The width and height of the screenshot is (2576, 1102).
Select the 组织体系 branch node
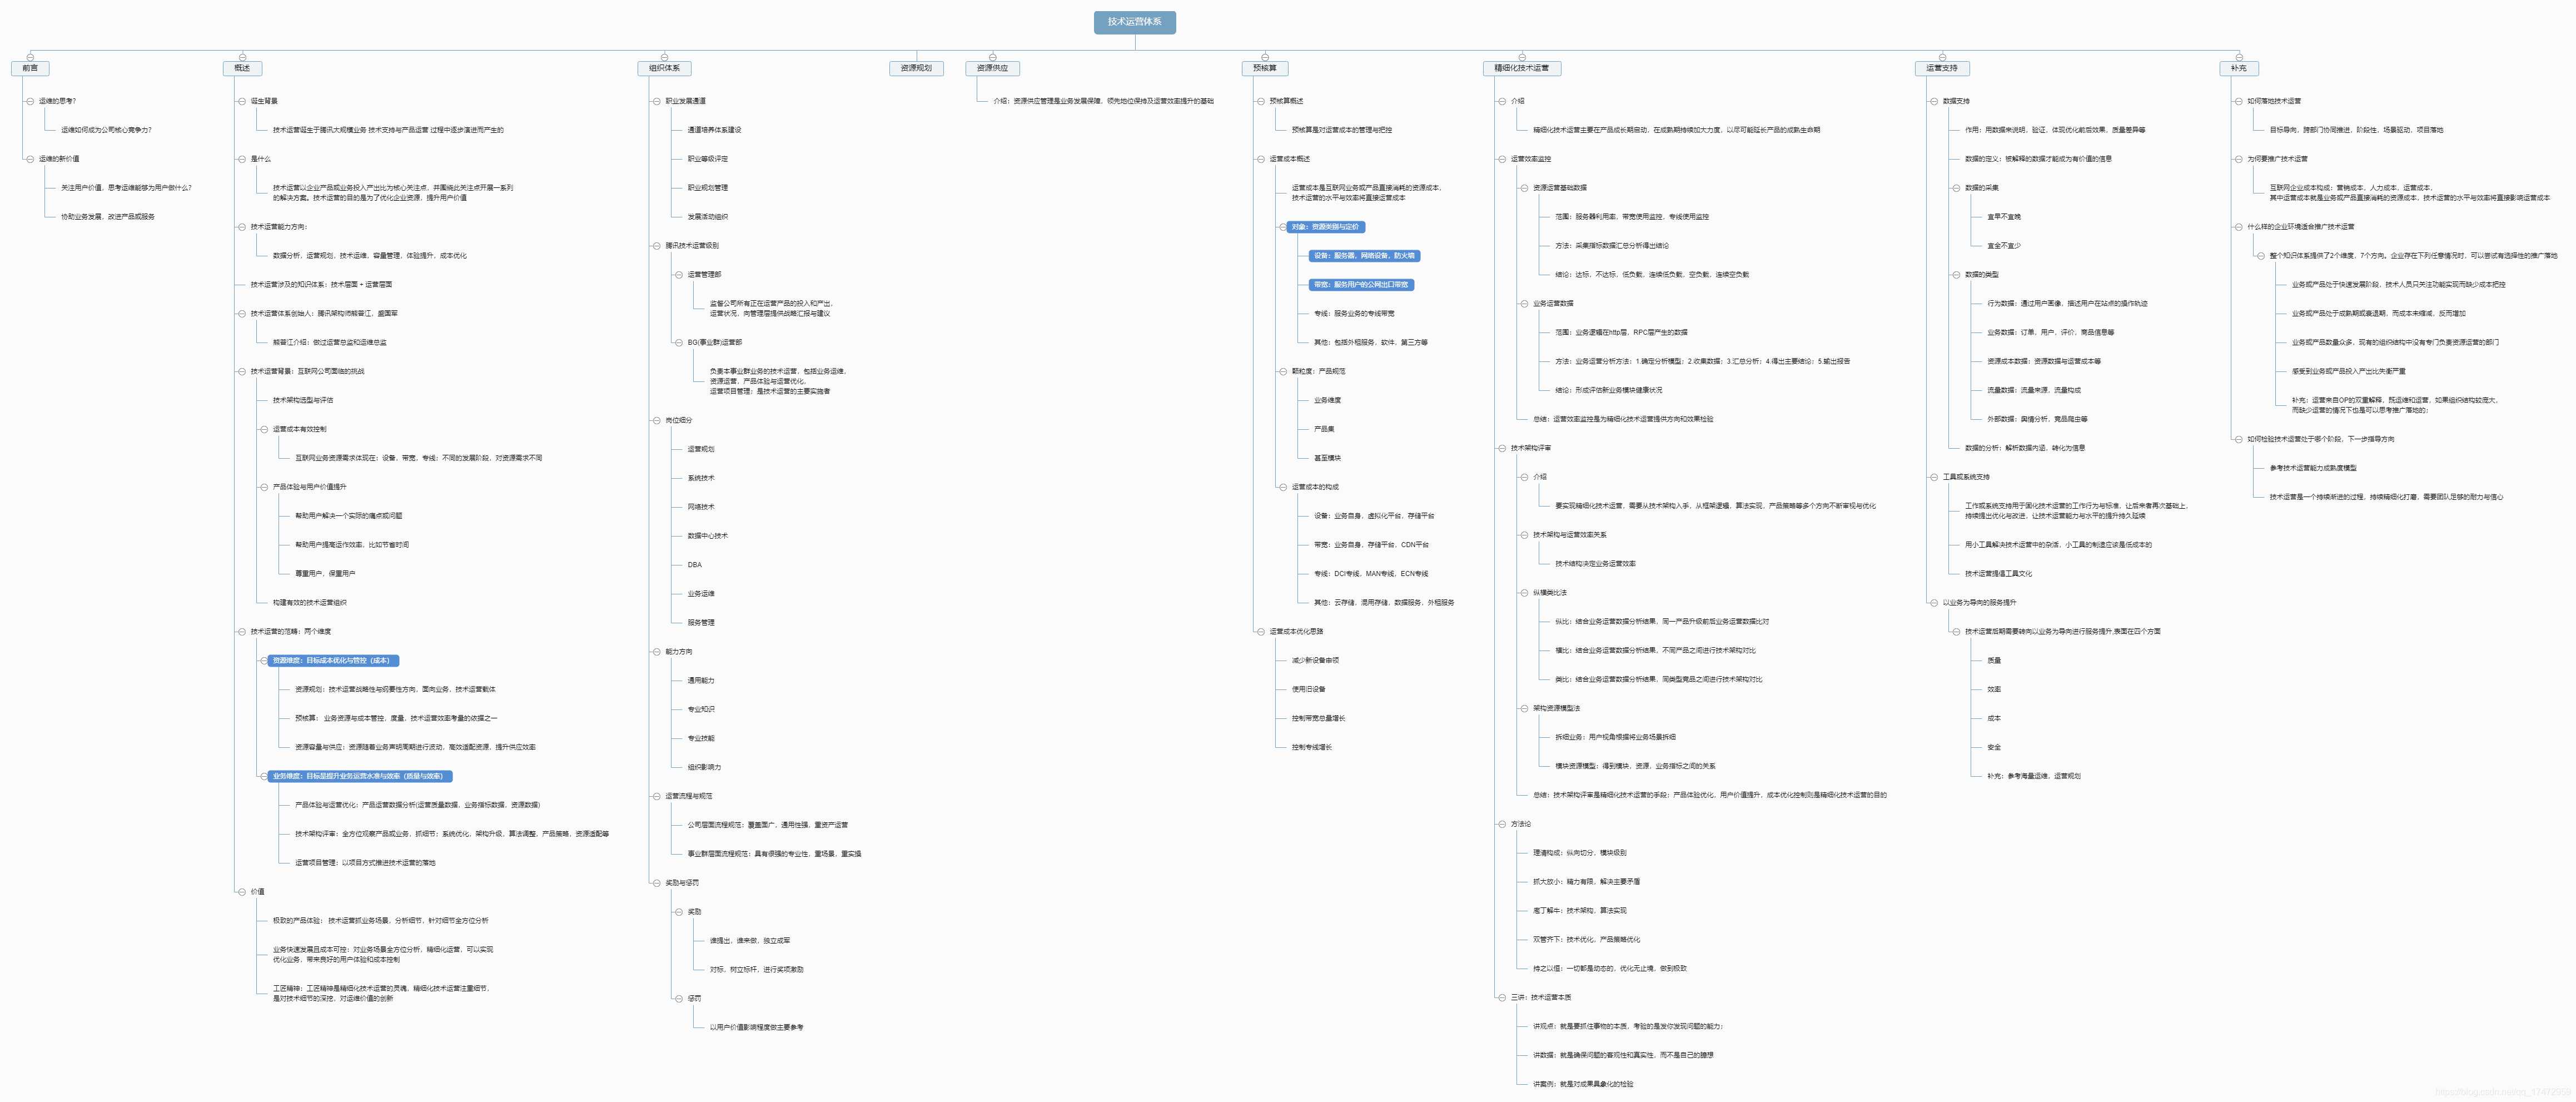pyautogui.click(x=664, y=68)
